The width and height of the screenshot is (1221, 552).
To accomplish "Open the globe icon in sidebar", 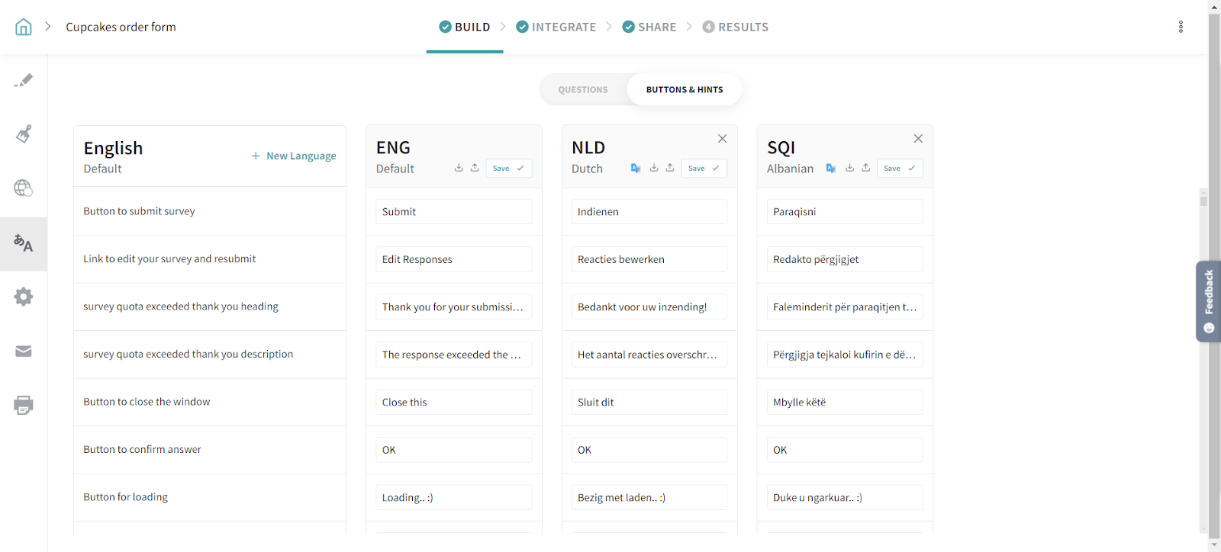I will (x=24, y=188).
